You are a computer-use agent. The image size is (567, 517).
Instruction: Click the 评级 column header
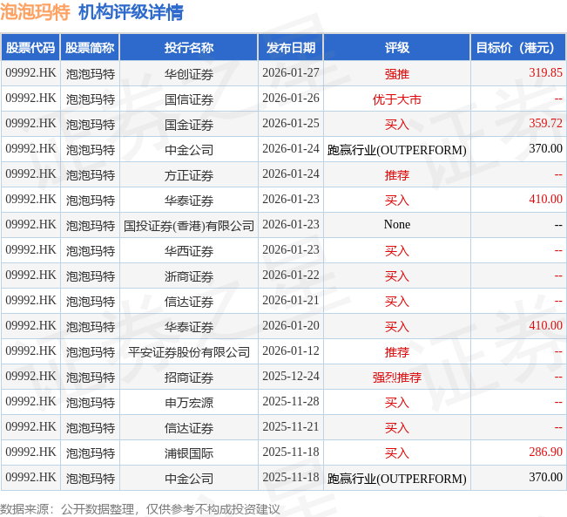click(x=396, y=47)
